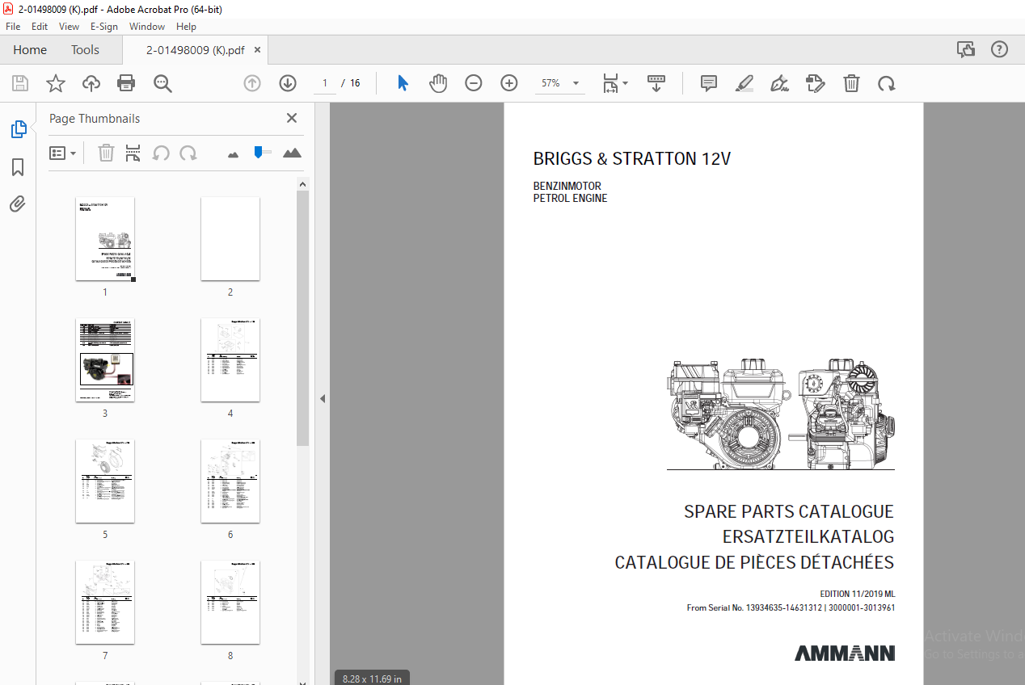Choose the Selection arrow tool

pos(403,83)
